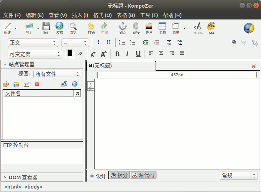Outdent text with the decrease indent icon

156,42
